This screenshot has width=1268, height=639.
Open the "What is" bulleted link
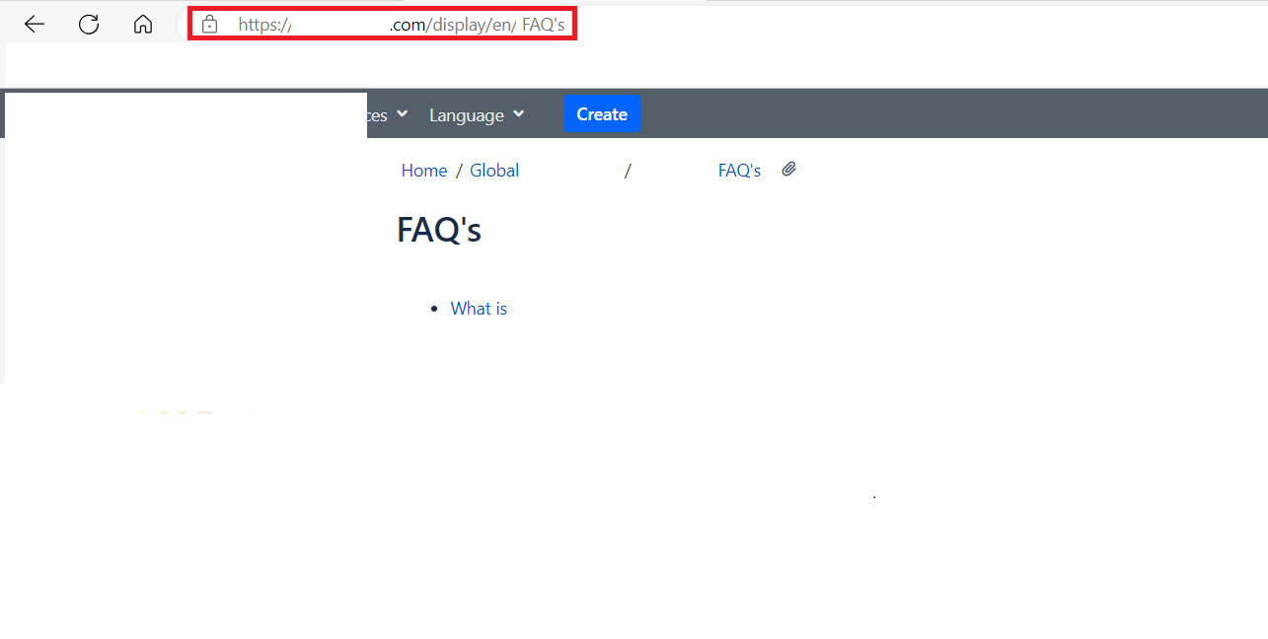[479, 309]
